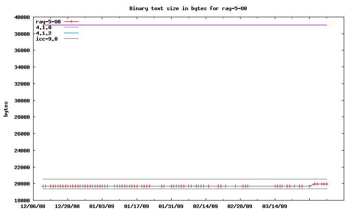Viewport: 353px width, 212px height.
Task: Click the 30000 y-axis tick label
Action: 22,101
